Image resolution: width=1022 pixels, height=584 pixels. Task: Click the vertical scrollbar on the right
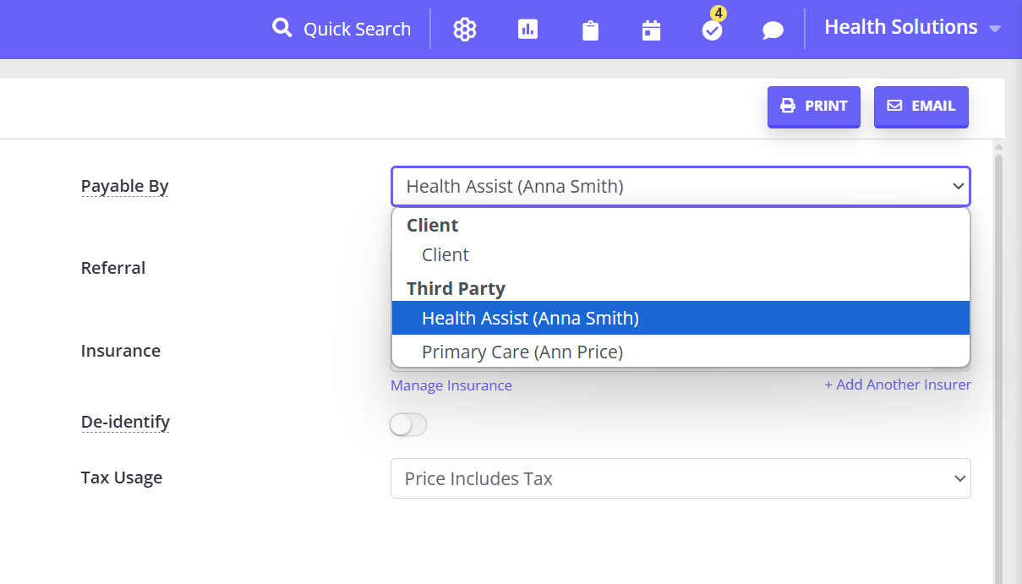tap(998, 363)
